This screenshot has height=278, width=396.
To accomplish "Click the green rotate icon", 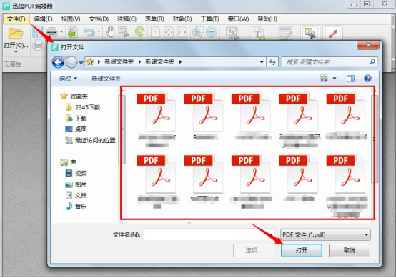I will [139, 32].
